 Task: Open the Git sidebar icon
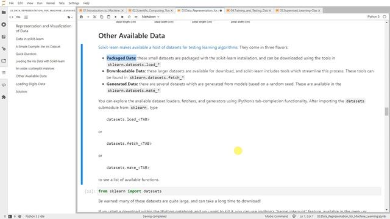[4, 49]
